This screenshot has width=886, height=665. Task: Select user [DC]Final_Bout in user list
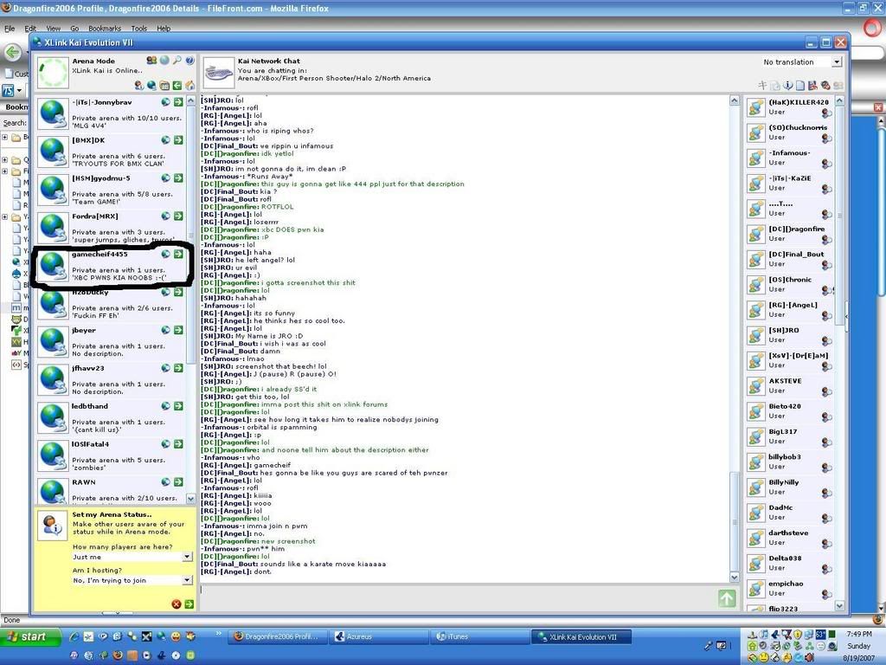790,259
